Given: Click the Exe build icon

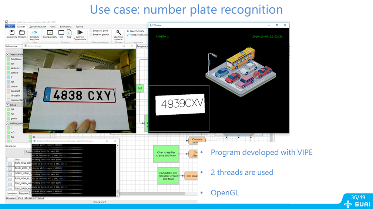Looking at the screenshot, I should point(61,33).
